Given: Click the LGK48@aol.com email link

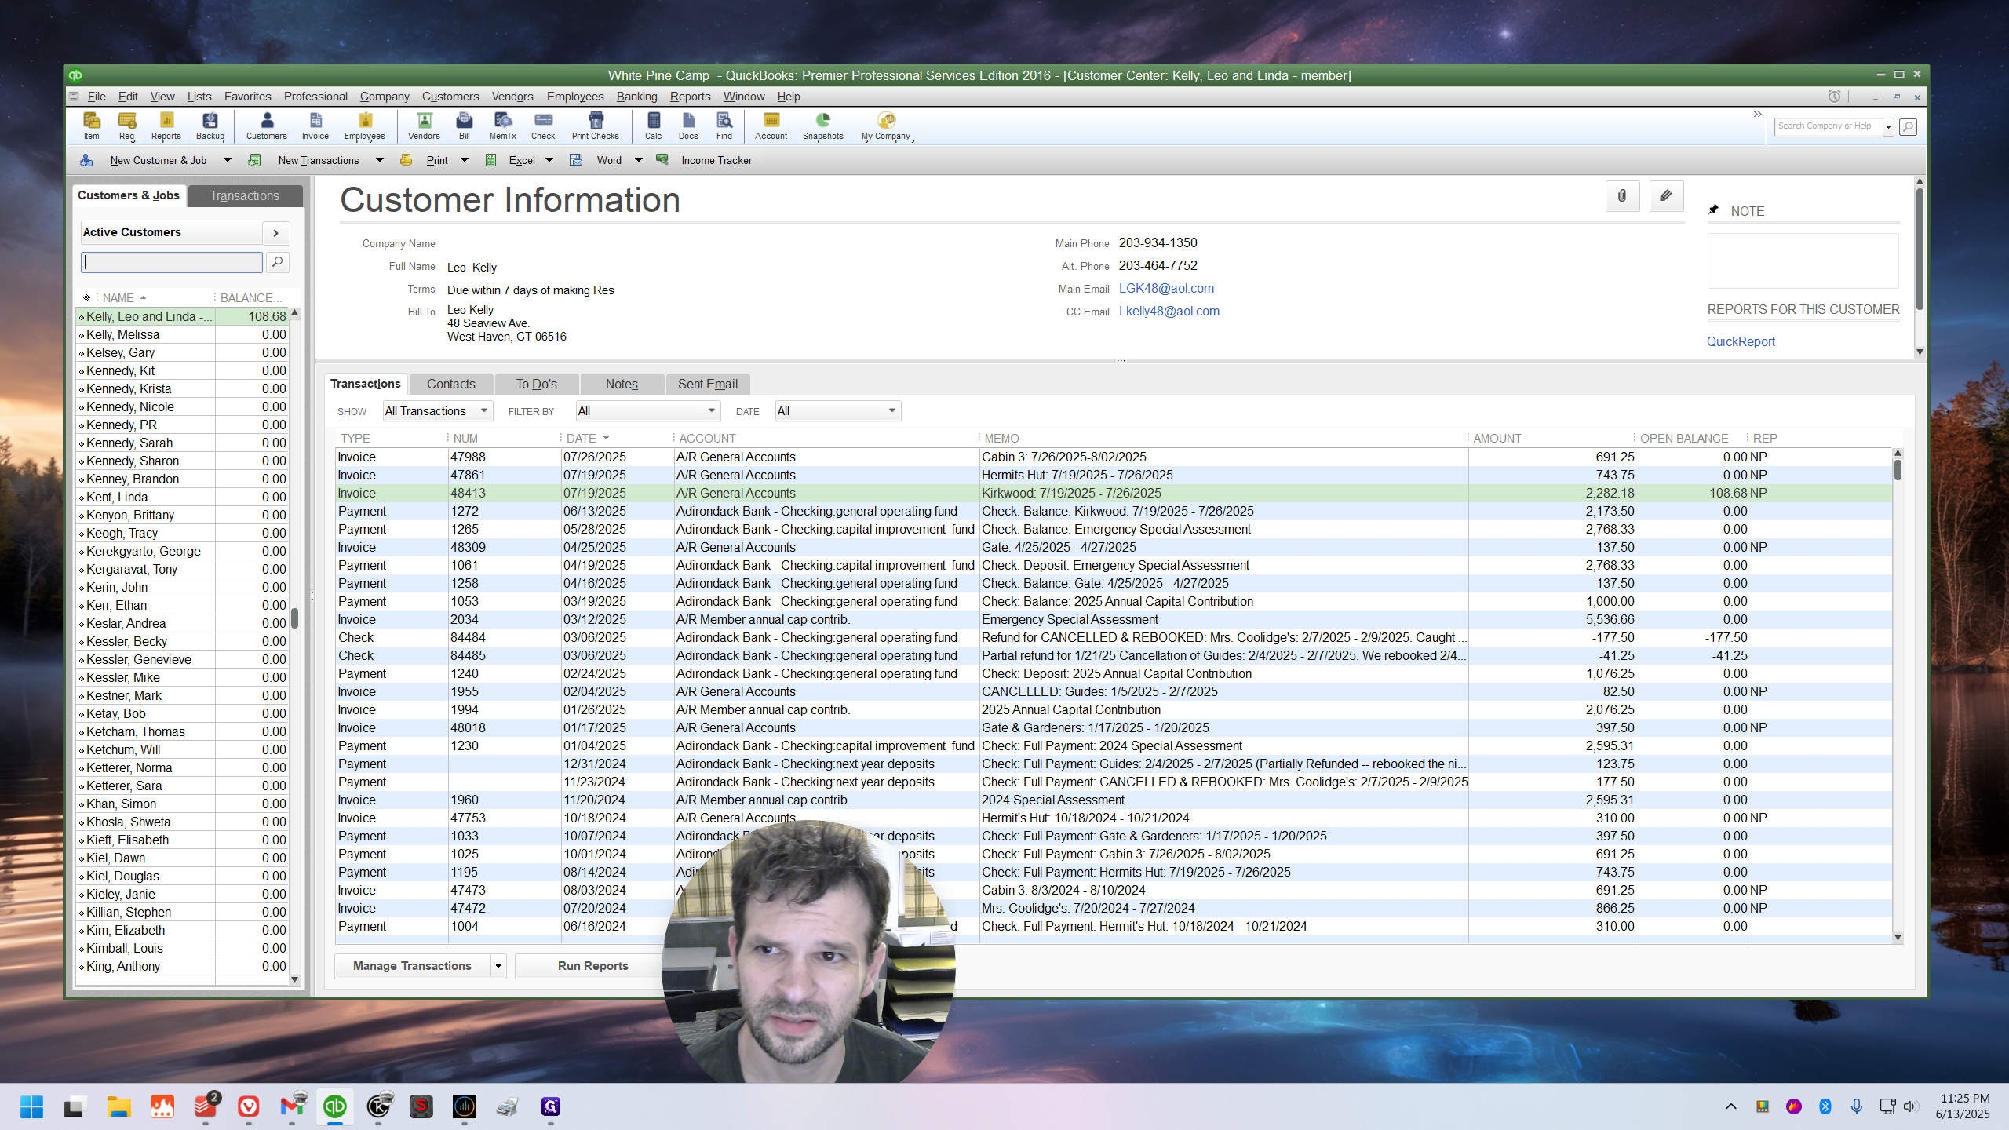Looking at the screenshot, I should pyautogui.click(x=1166, y=288).
